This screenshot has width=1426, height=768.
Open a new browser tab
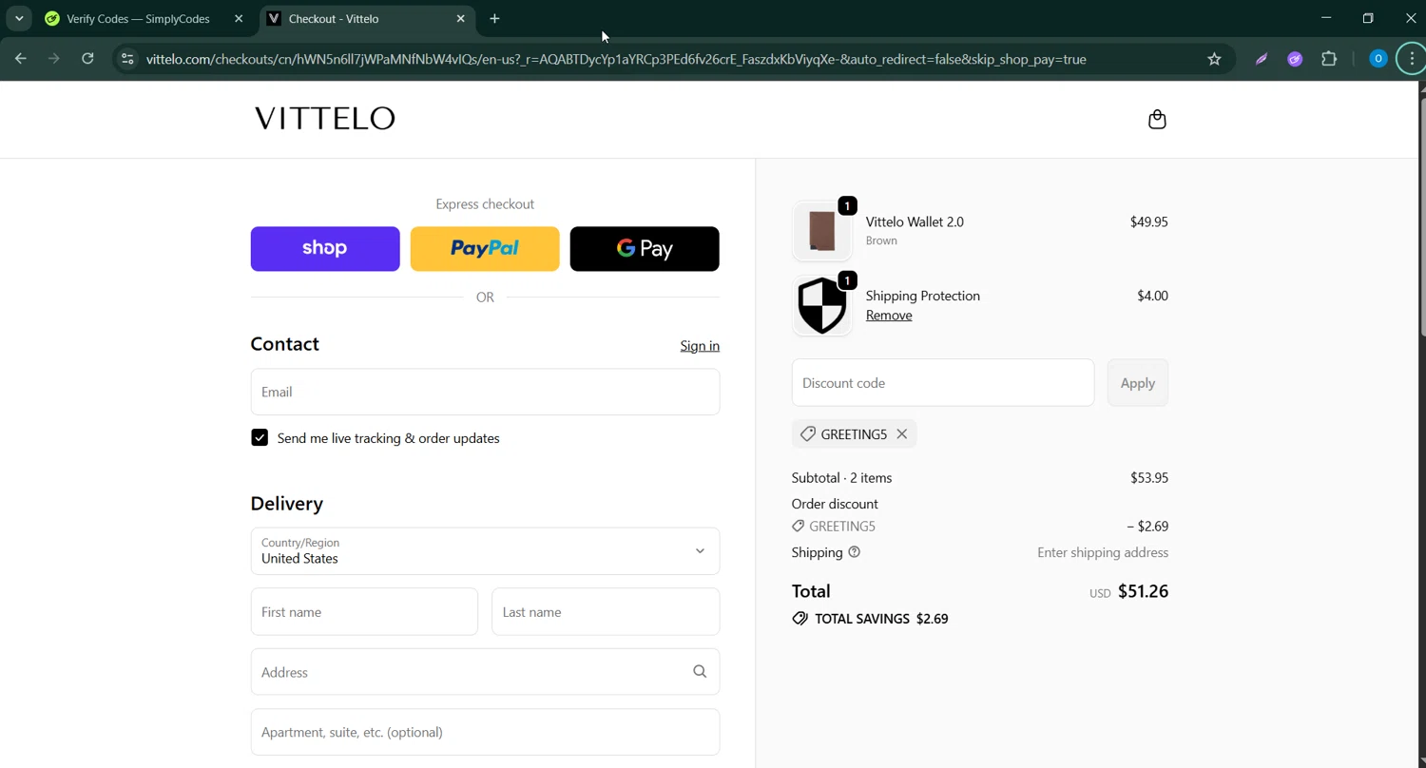point(494,19)
